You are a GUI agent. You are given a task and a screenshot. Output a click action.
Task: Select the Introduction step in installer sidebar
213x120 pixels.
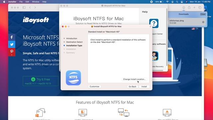tap(72, 38)
